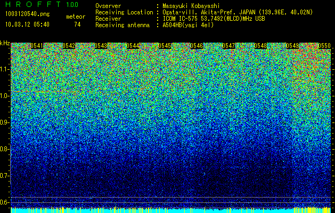Click the 1.1 frequency axis label

(4, 69)
